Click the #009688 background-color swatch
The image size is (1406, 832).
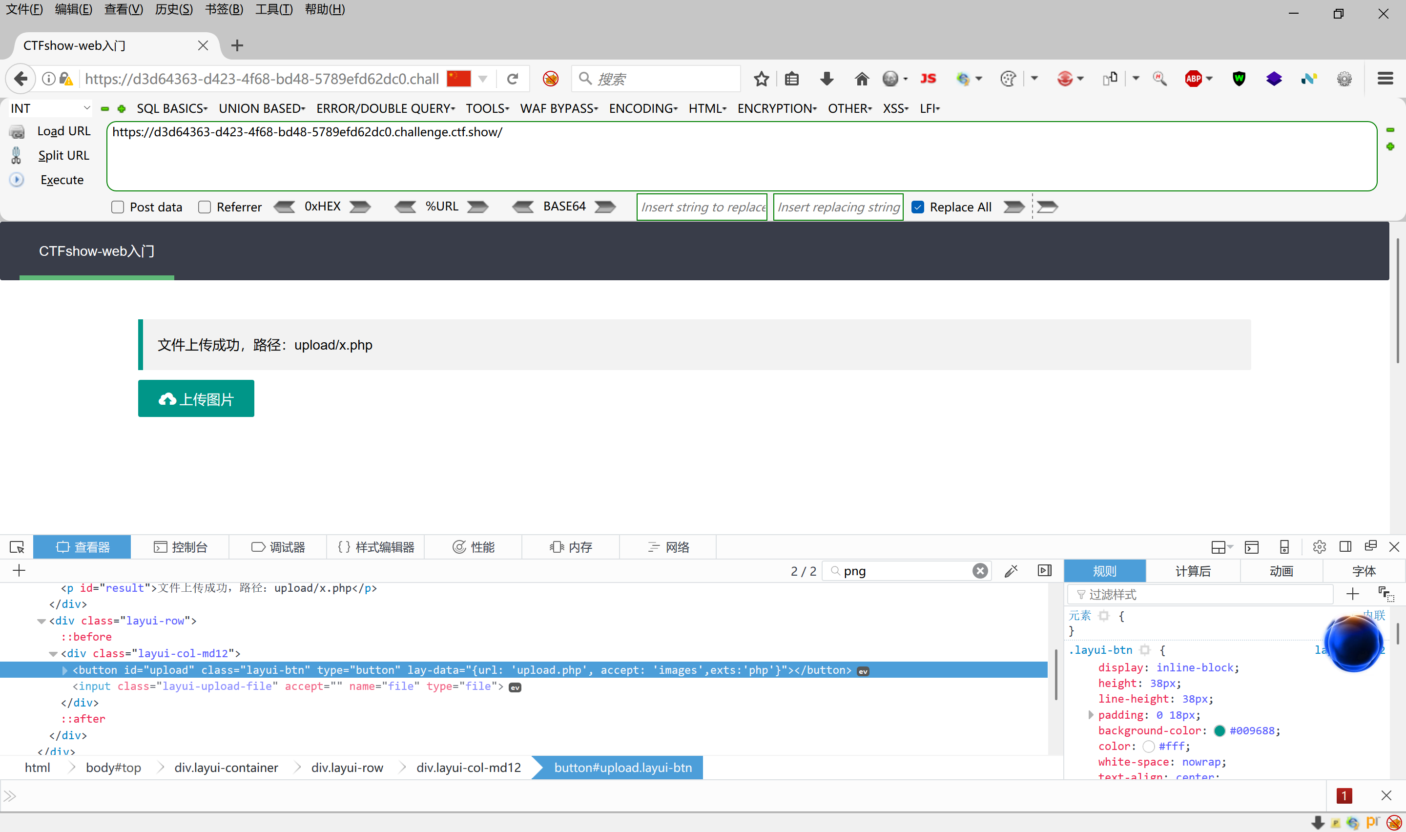[1219, 730]
